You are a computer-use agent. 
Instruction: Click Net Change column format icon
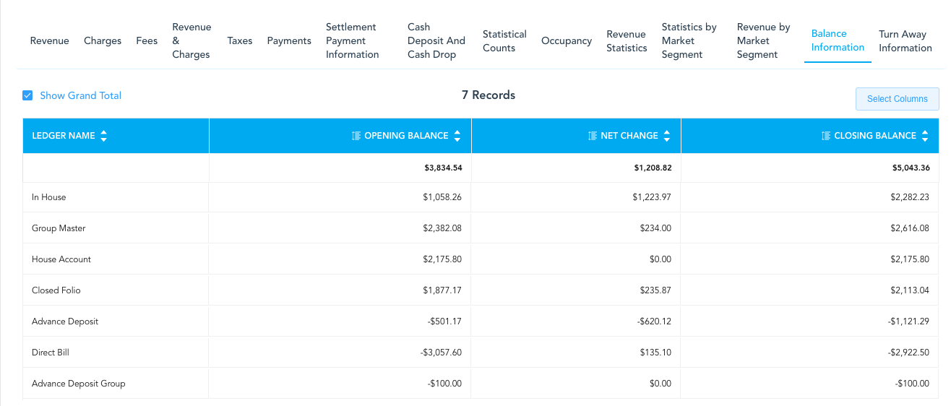(593, 136)
